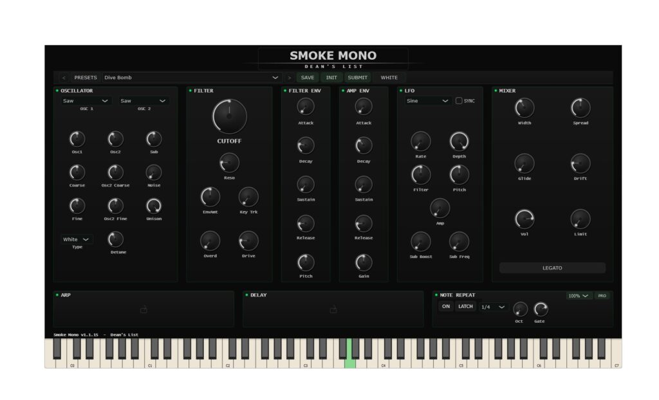Open the White noise Type dropdown
This screenshot has height=400, width=659.
point(77,239)
